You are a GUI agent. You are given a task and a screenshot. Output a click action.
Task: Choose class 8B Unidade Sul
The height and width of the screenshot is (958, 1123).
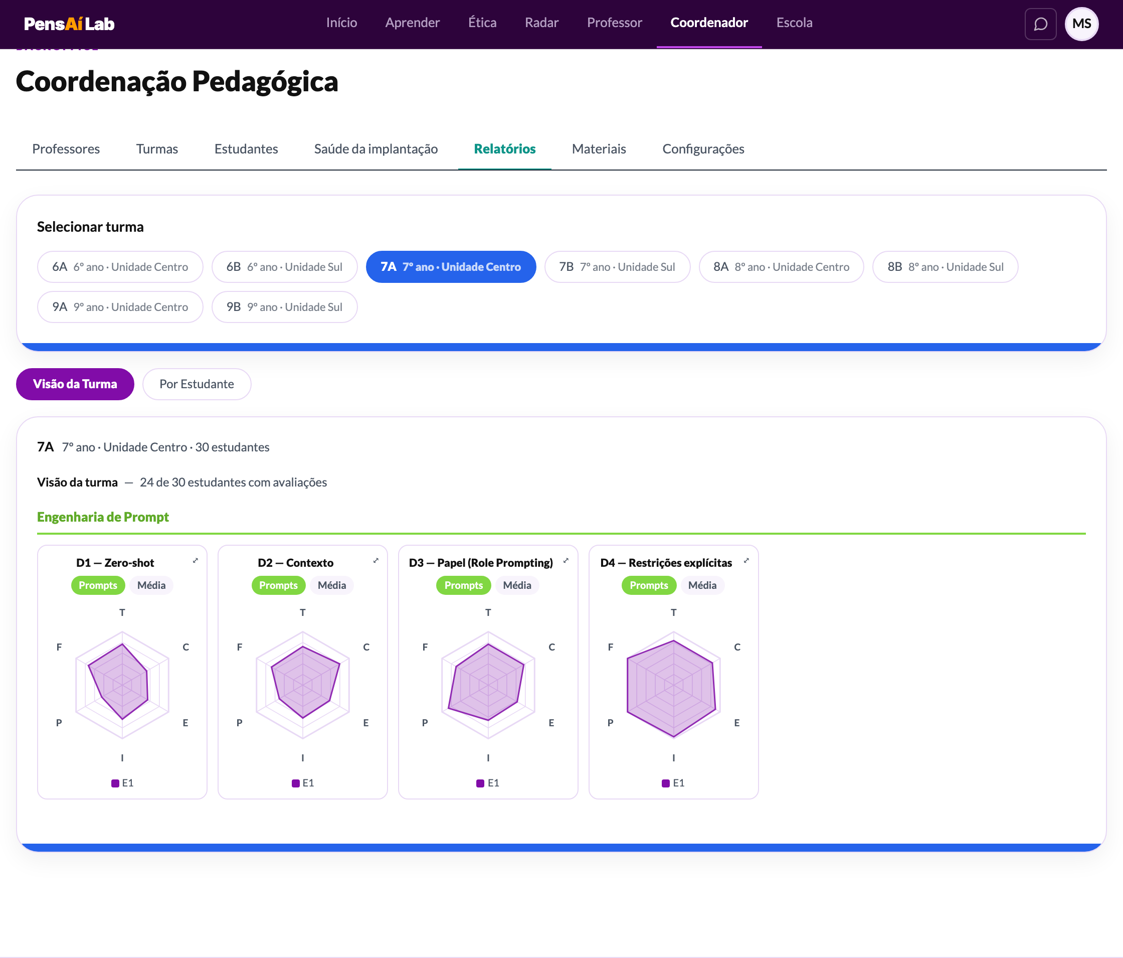pyautogui.click(x=945, y=267)
